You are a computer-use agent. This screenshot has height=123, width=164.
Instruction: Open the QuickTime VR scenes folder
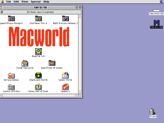[x=52, y=63]
